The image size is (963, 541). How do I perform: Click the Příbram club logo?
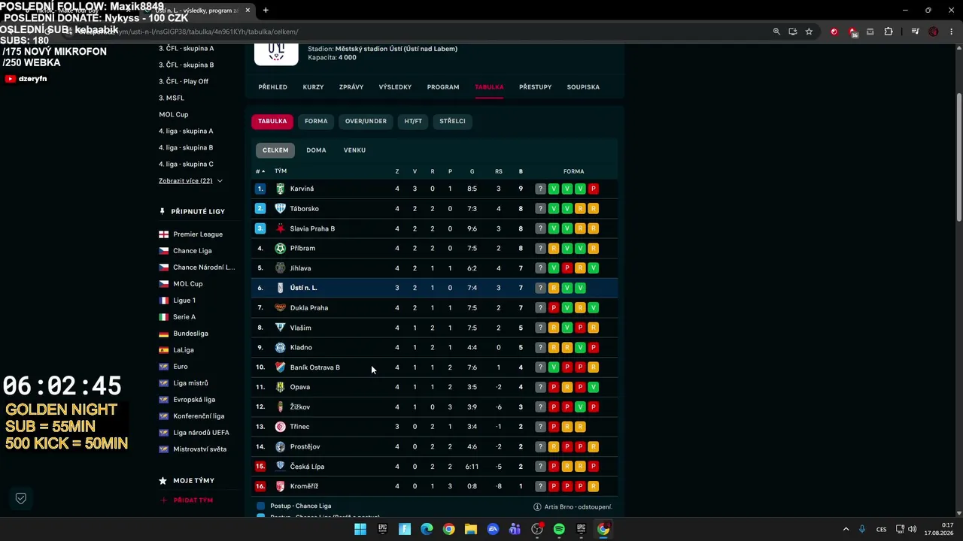281,248
